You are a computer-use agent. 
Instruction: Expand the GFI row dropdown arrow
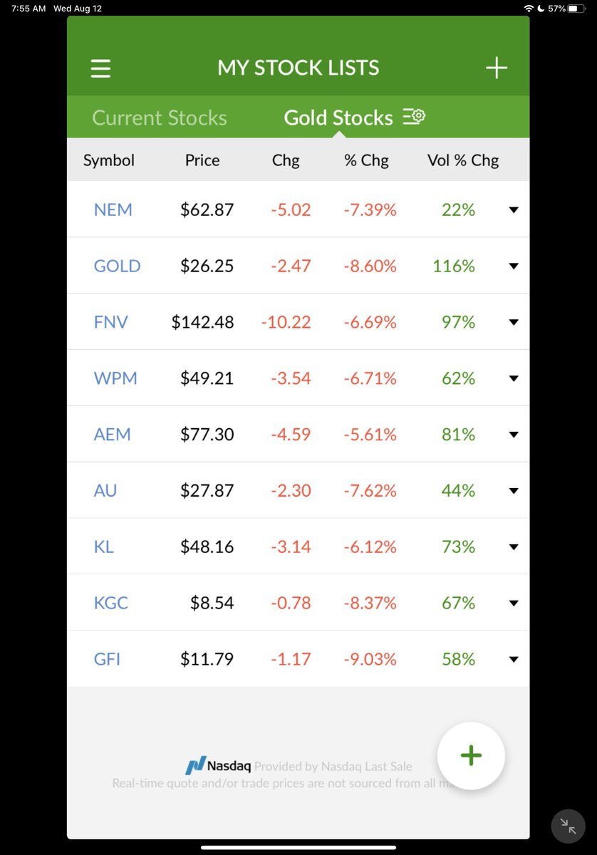[x=514, y=660]
